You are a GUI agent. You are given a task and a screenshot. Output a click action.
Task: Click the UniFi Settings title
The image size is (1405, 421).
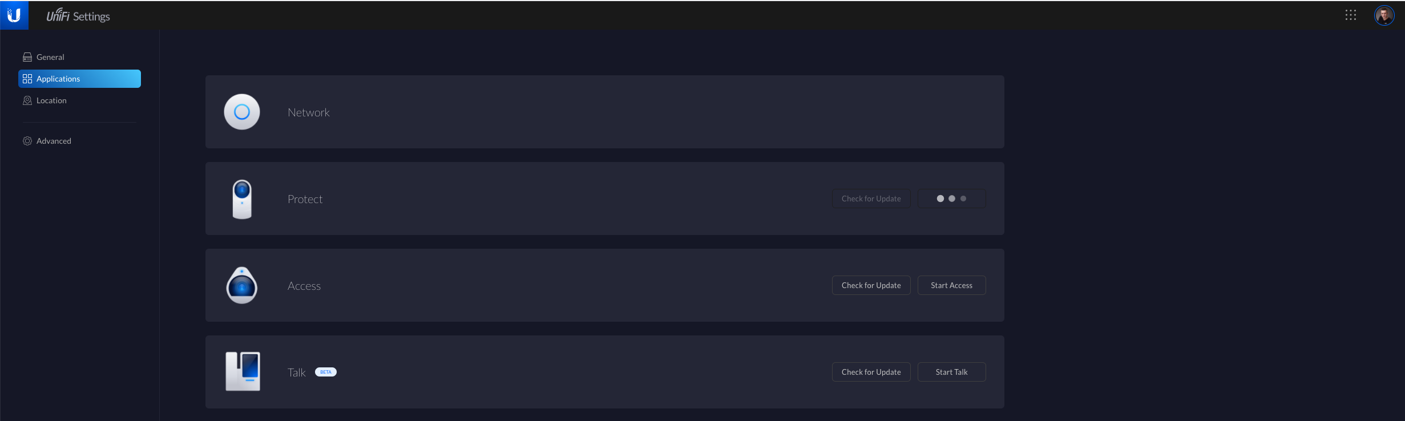point(78,15)
